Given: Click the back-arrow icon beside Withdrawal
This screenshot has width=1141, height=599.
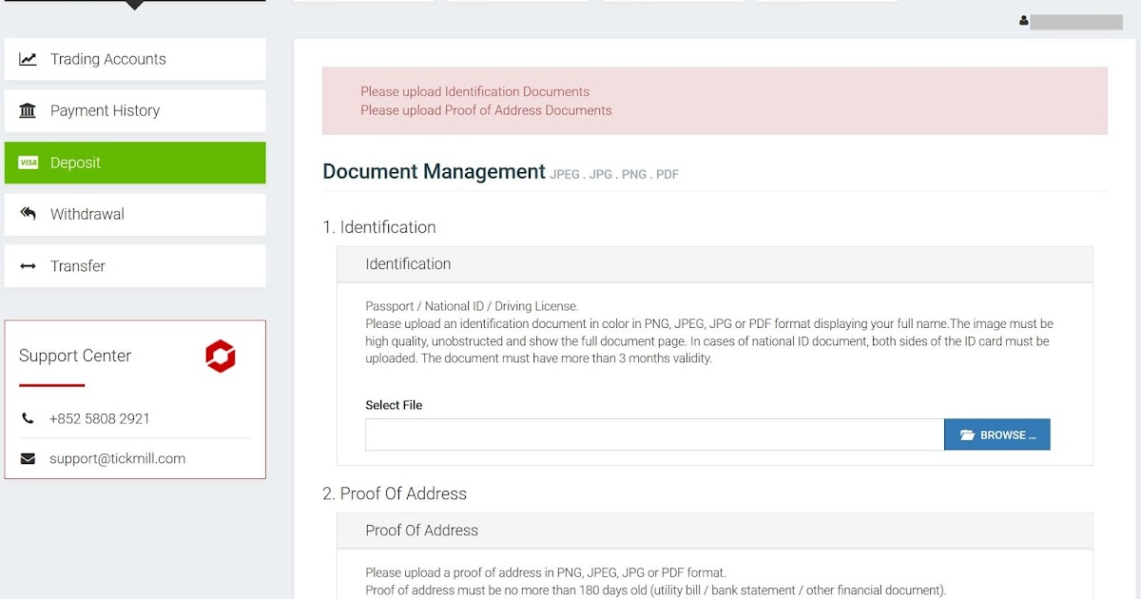Looking at the screenshot, I should (29, 214).
